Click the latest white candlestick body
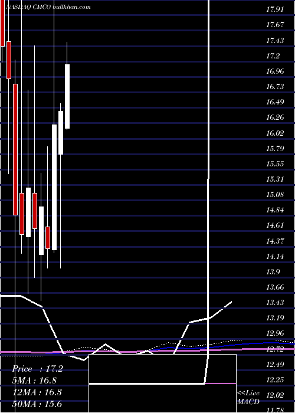Viewport: 295px width, 413px height. [x=67, y=96]
